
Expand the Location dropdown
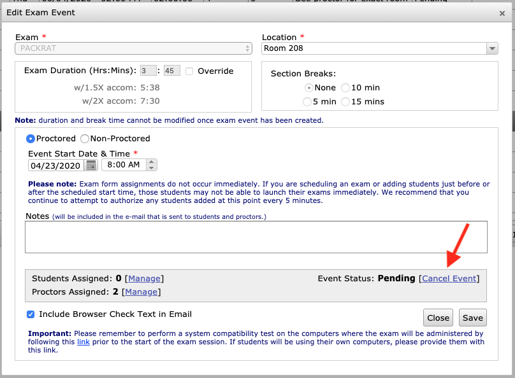click(x=491, y=48)
